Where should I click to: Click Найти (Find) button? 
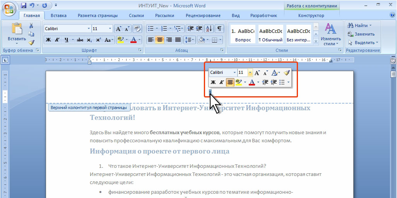click(x=360, y=26)
